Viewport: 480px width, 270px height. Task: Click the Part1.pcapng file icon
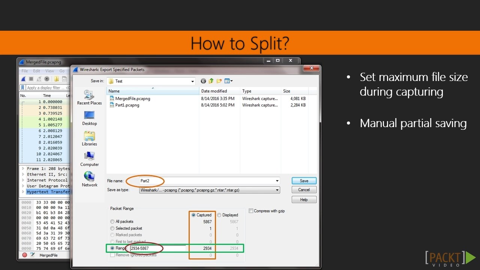click(x=112, y=105)
